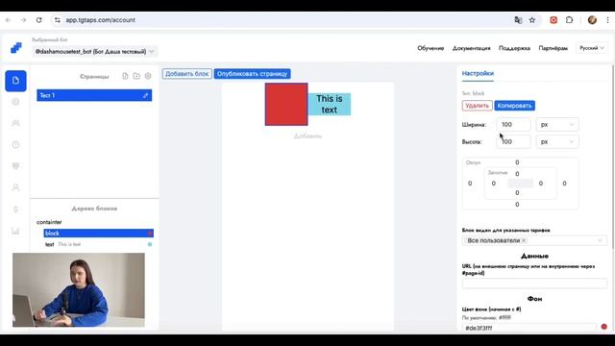The height and width of the screenshot is (346, 615).
Task: Go back in browser history
Action: coord(9,20)
